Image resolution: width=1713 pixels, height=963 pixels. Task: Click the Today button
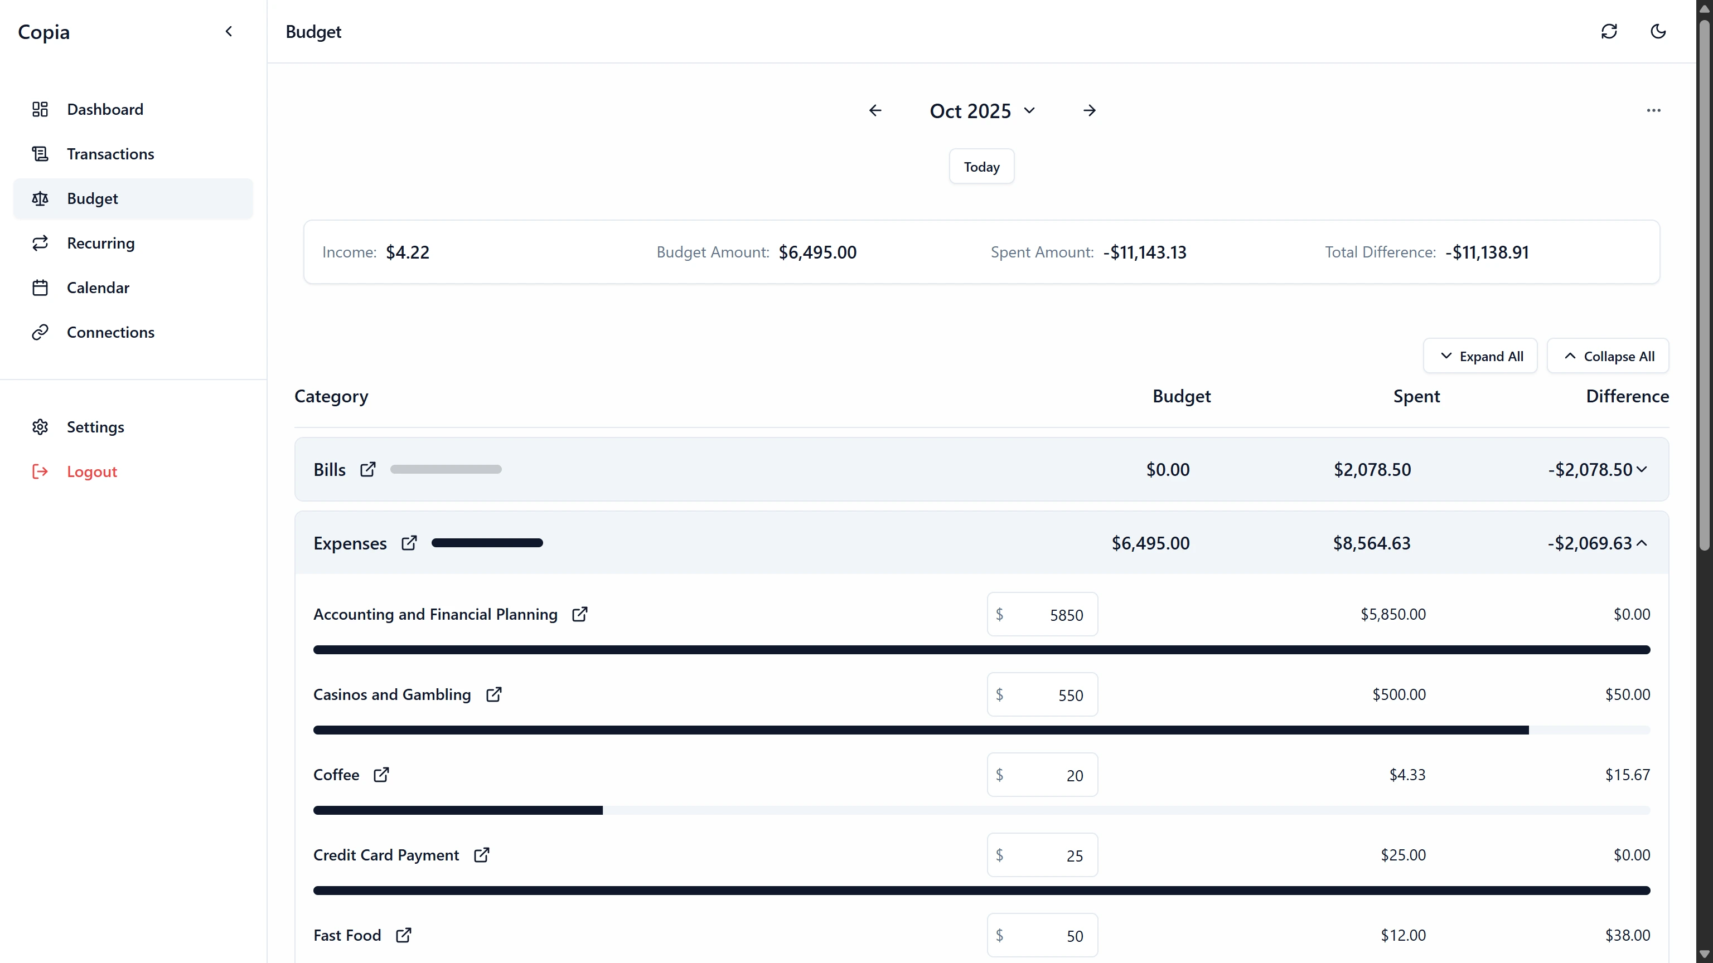click(981, 166)
